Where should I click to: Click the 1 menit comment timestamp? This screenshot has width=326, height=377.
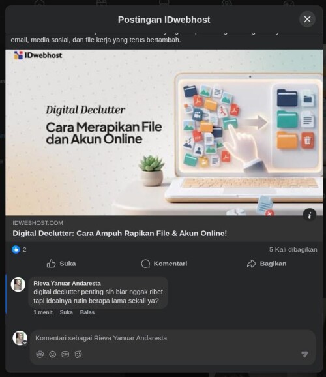(43, 312)
